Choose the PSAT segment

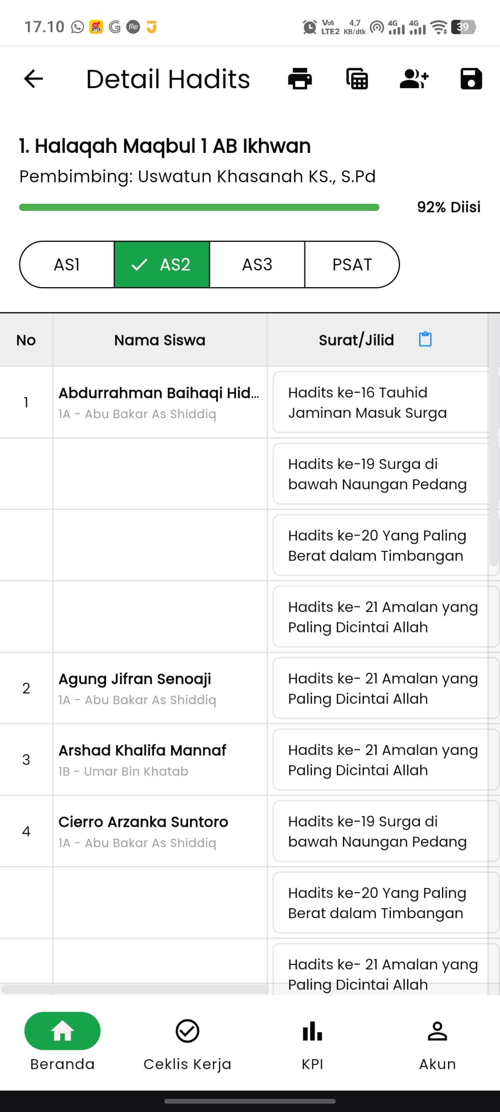click(x=352, y=265)
